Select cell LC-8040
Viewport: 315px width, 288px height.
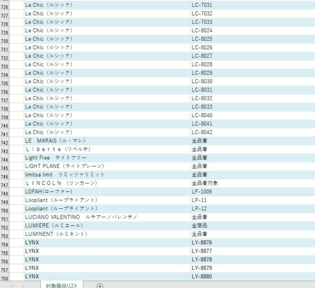pos(252,115)
